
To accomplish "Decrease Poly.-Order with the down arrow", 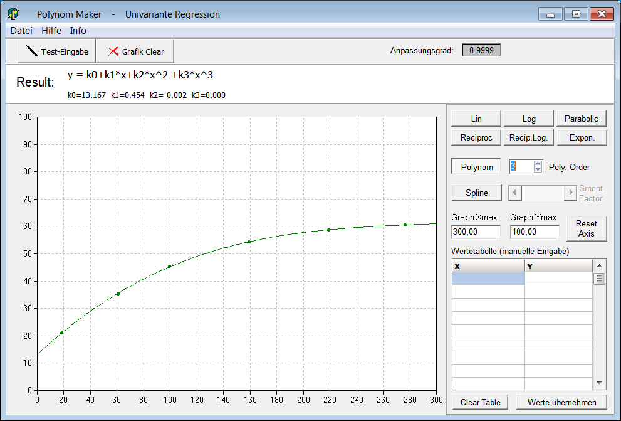I will pyautogui.click(x=538, y=169).
